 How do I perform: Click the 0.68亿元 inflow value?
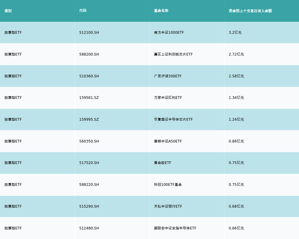(x=236, y=206)
